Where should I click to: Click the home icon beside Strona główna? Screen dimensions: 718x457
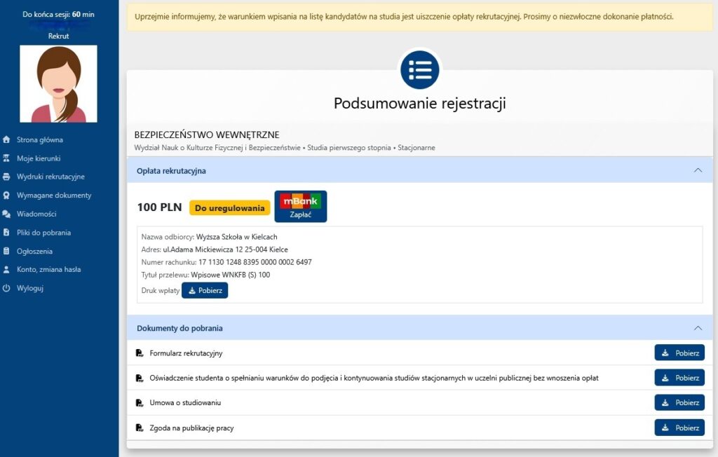(x=6, y=139)
